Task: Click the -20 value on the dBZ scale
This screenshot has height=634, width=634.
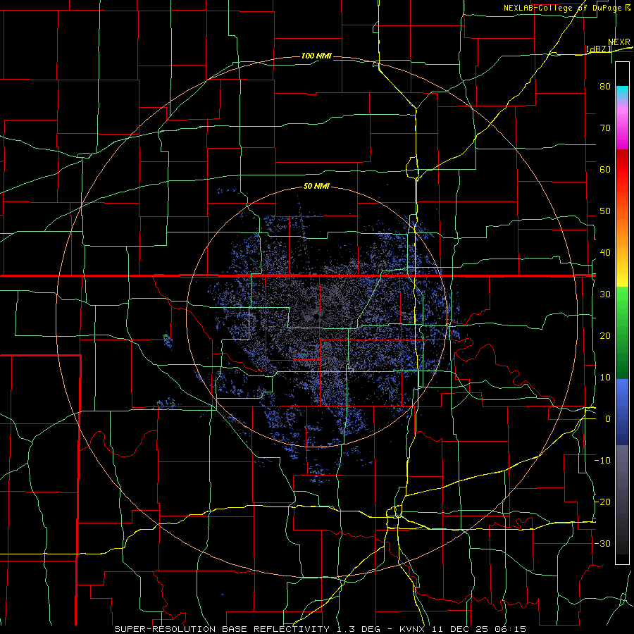Action: tap(602, 502)
